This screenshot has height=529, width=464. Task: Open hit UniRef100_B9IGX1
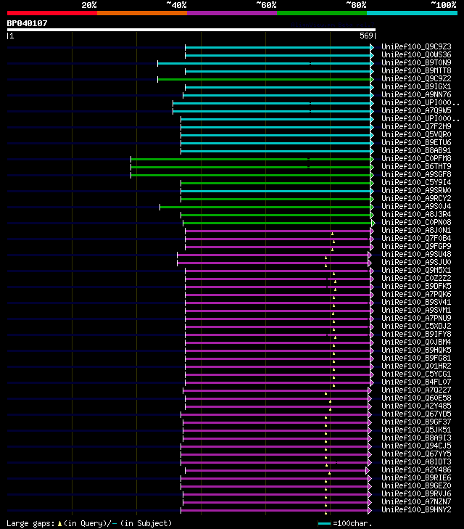(x=416, y=86)
